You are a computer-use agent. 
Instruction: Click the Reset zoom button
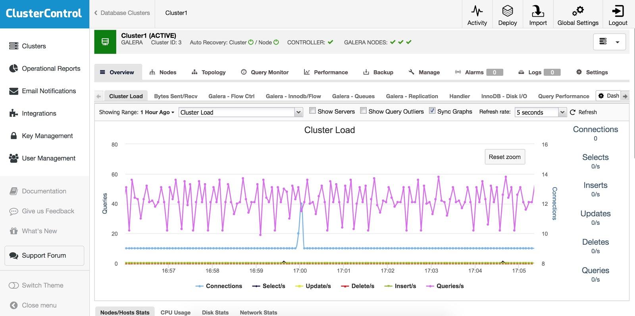tap(505, 157)
